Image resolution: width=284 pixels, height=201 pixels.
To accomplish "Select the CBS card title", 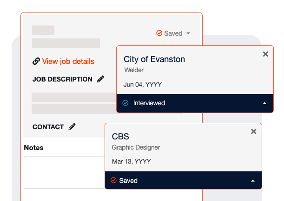I will click(120, 137).
